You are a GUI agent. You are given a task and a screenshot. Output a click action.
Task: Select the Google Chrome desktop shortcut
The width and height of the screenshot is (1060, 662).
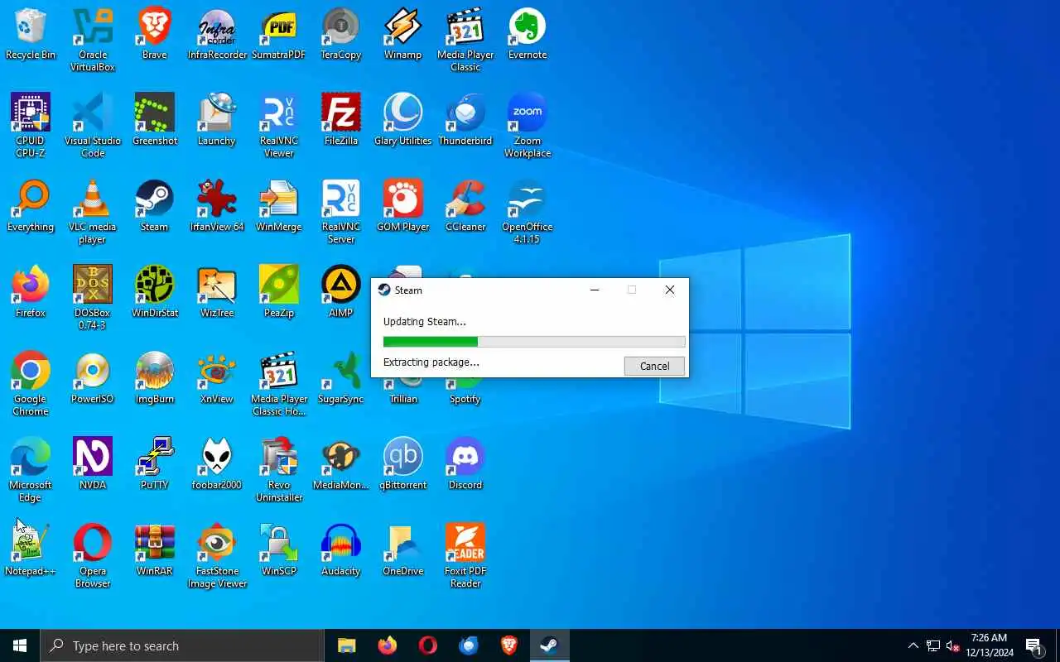31,384
